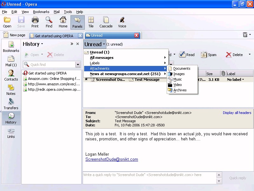Open Quick find dropdown arrow

(x=78, y=65)
